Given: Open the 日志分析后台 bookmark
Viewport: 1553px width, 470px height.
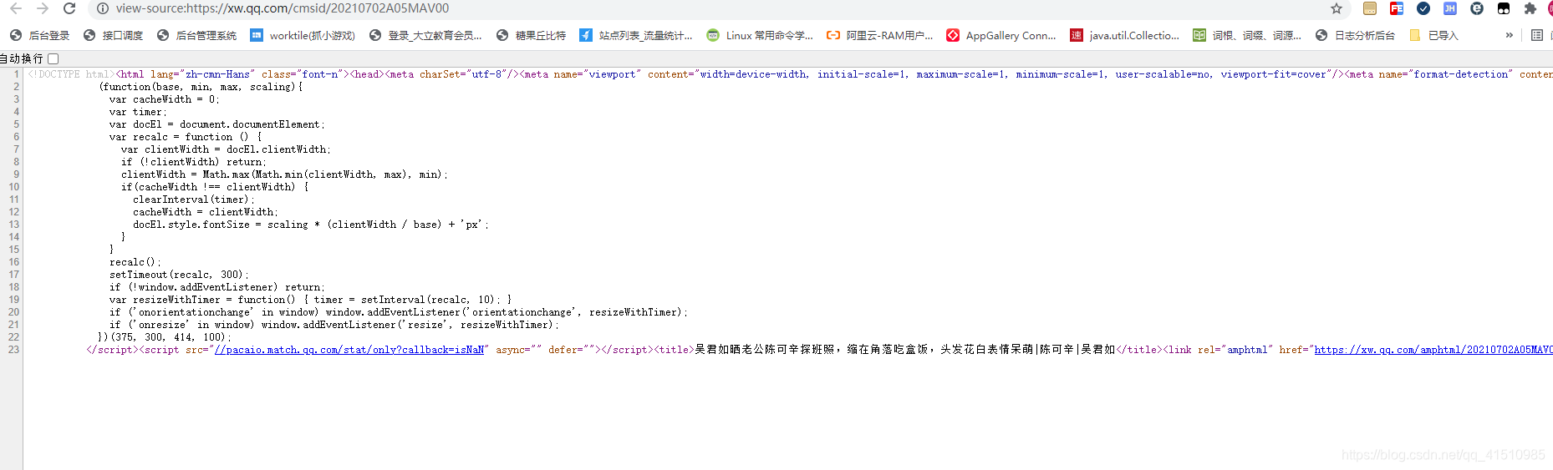Looking at the screenshot, I should tap(1355, 35).
